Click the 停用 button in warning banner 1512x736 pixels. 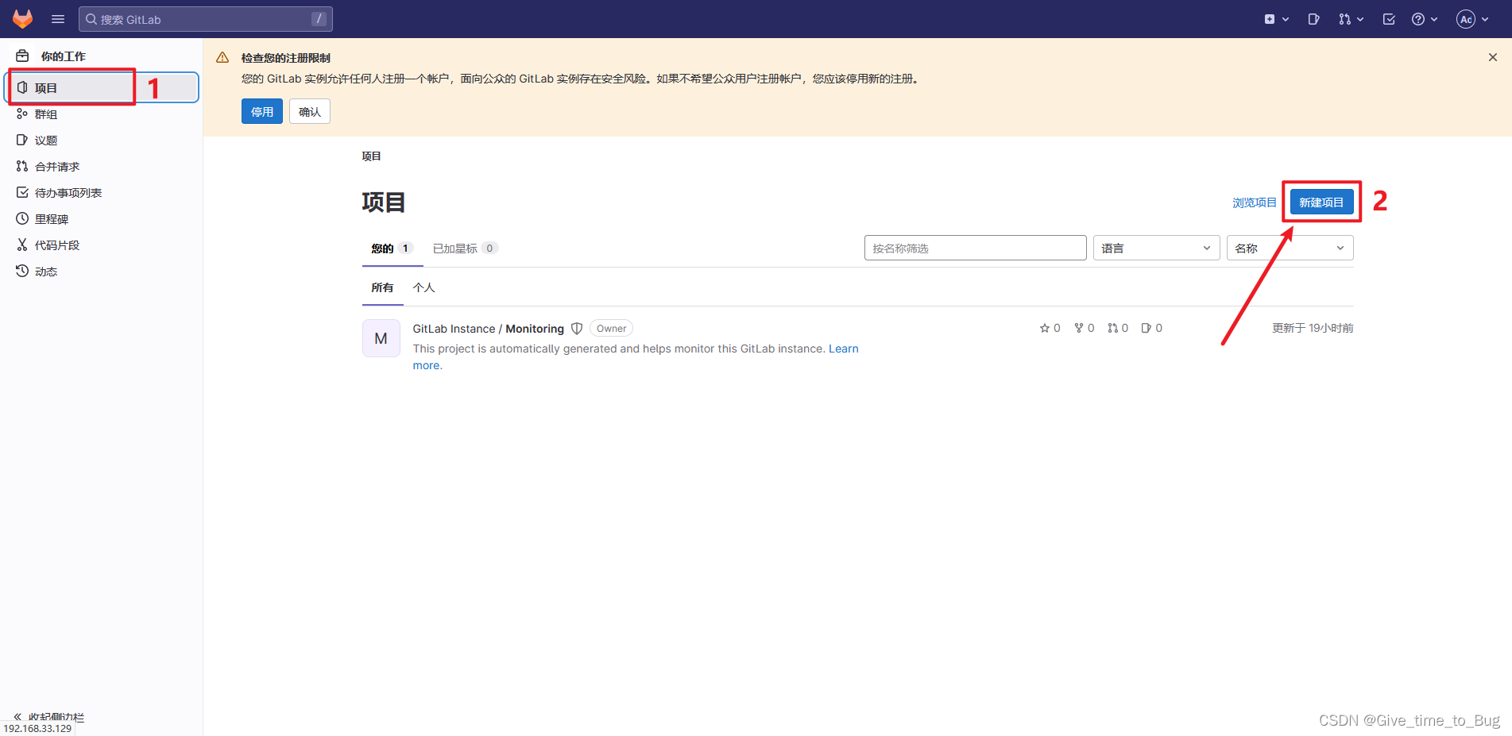click(262, 111)
